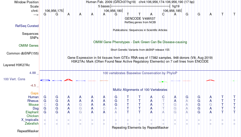Open the RefSeq Curated track label
This screenshot has width=241, height=137.
pyautogui.click(x=27, y=26)
